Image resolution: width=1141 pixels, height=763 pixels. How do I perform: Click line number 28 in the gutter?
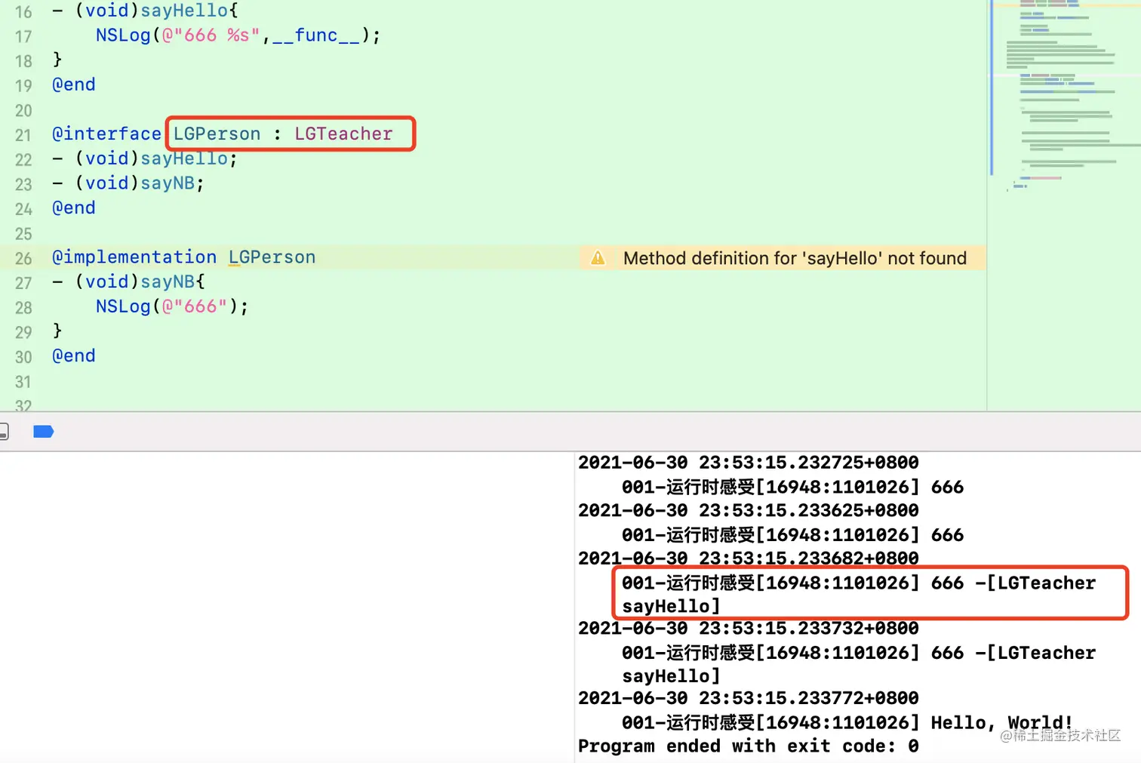click(23, 308)
